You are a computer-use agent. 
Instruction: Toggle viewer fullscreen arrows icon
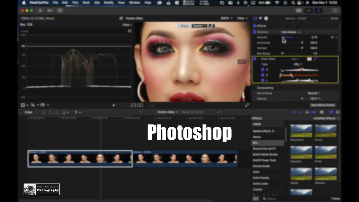pos(247,105)
